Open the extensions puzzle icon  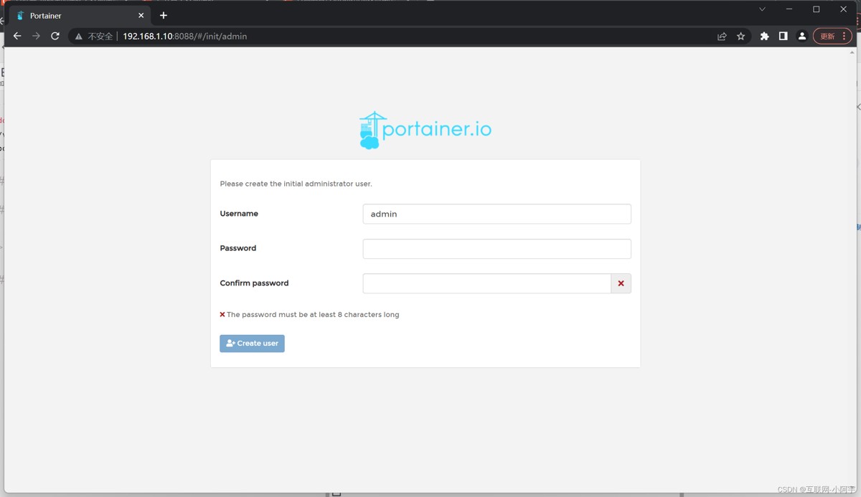[x=765, y=37]
